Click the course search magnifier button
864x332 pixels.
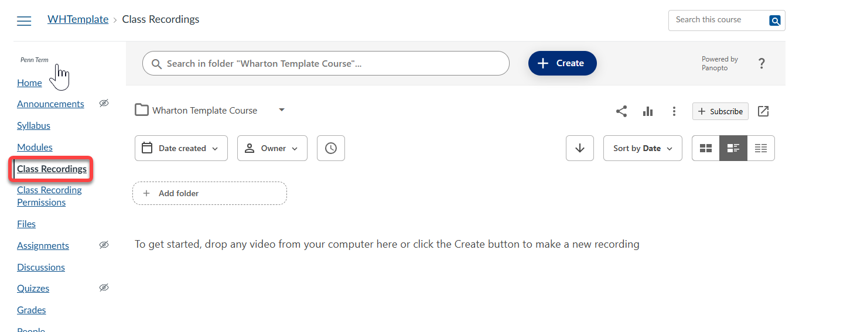pos(775,20)
